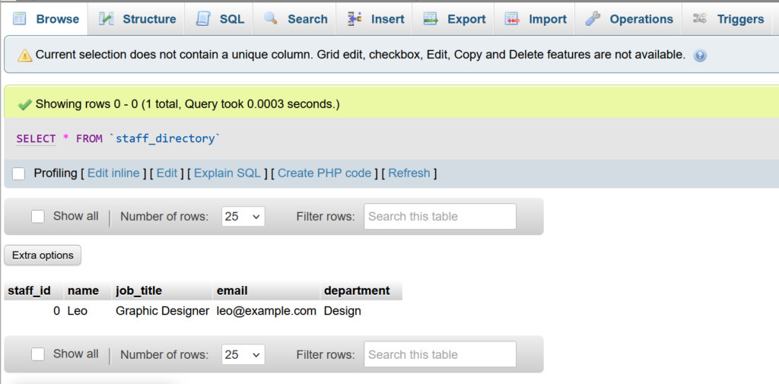
Task: Click the Edit inline link
Action: (113, 173)
